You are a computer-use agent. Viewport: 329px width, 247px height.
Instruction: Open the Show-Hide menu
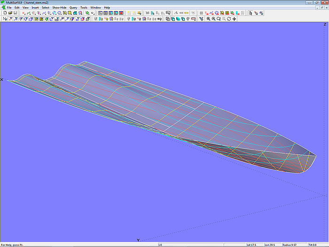(x=59, y=8)
